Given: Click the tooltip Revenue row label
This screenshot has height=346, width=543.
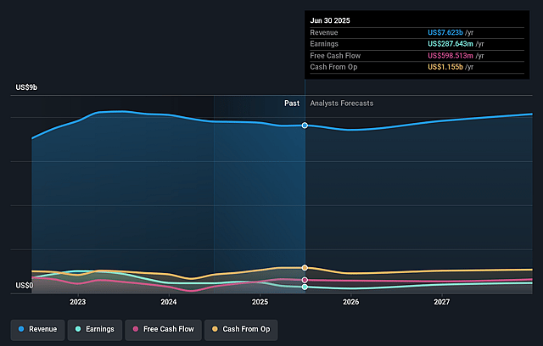Looking at the screenshot, I should coord(324,32).
